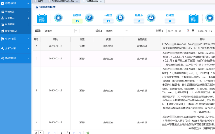Open the 状态 dropdown arrow
Viewport: 215px width, 134px height.
(127, 31)
